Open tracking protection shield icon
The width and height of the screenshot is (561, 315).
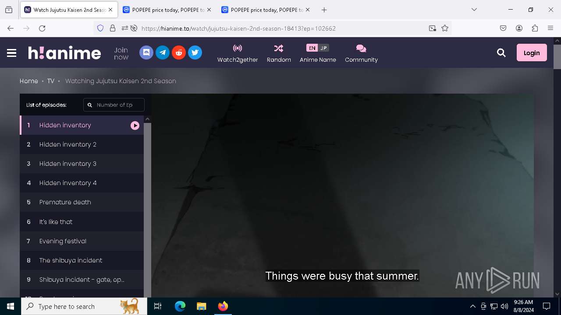[100, 28]
